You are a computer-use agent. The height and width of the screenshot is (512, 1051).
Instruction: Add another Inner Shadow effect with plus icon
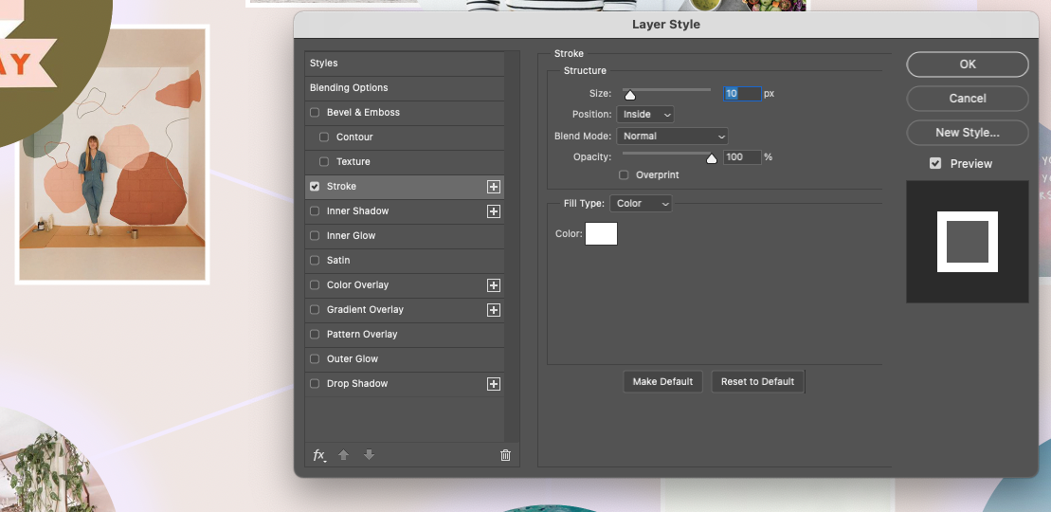tap(494, 211)
